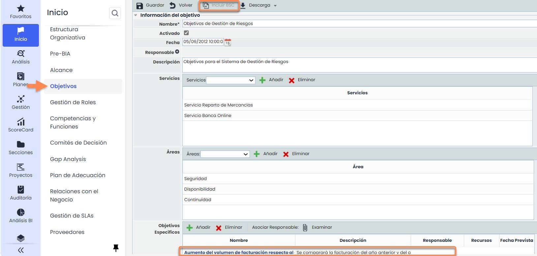Uncheck the Activado checkbox
The width and height of the screenshot is (537, 256).
[186, 33]
